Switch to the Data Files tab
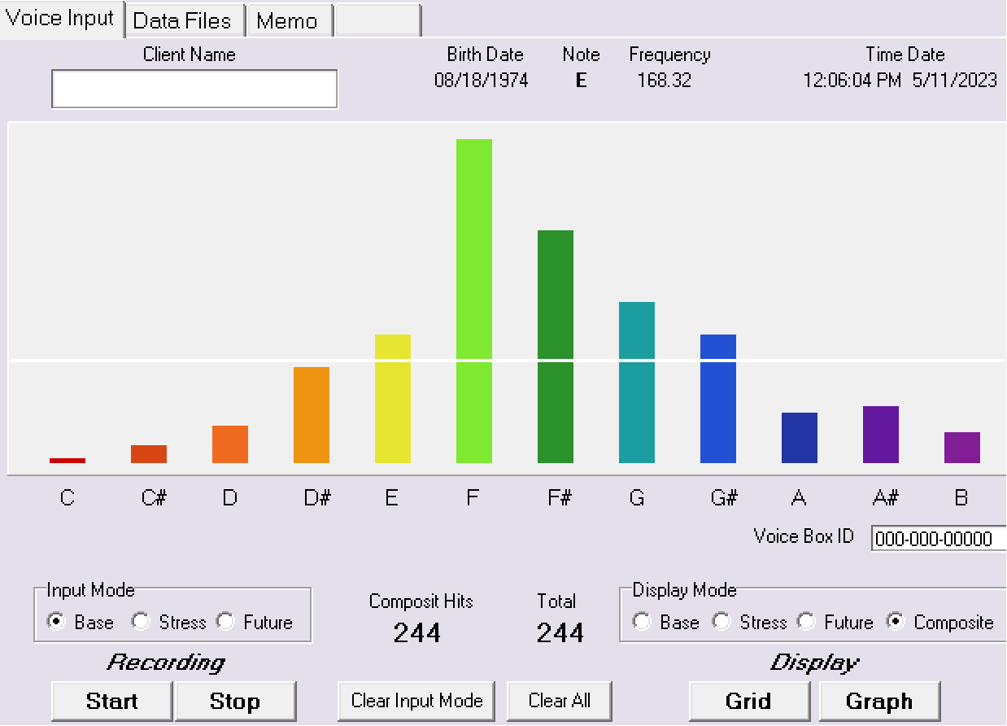1007x726 pixels. (185, 20)
